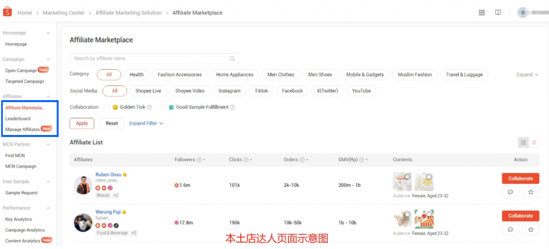549x249 pixels.
Task: Open Warung Fuji's second content thumbnail
Action: pos(424,219)
